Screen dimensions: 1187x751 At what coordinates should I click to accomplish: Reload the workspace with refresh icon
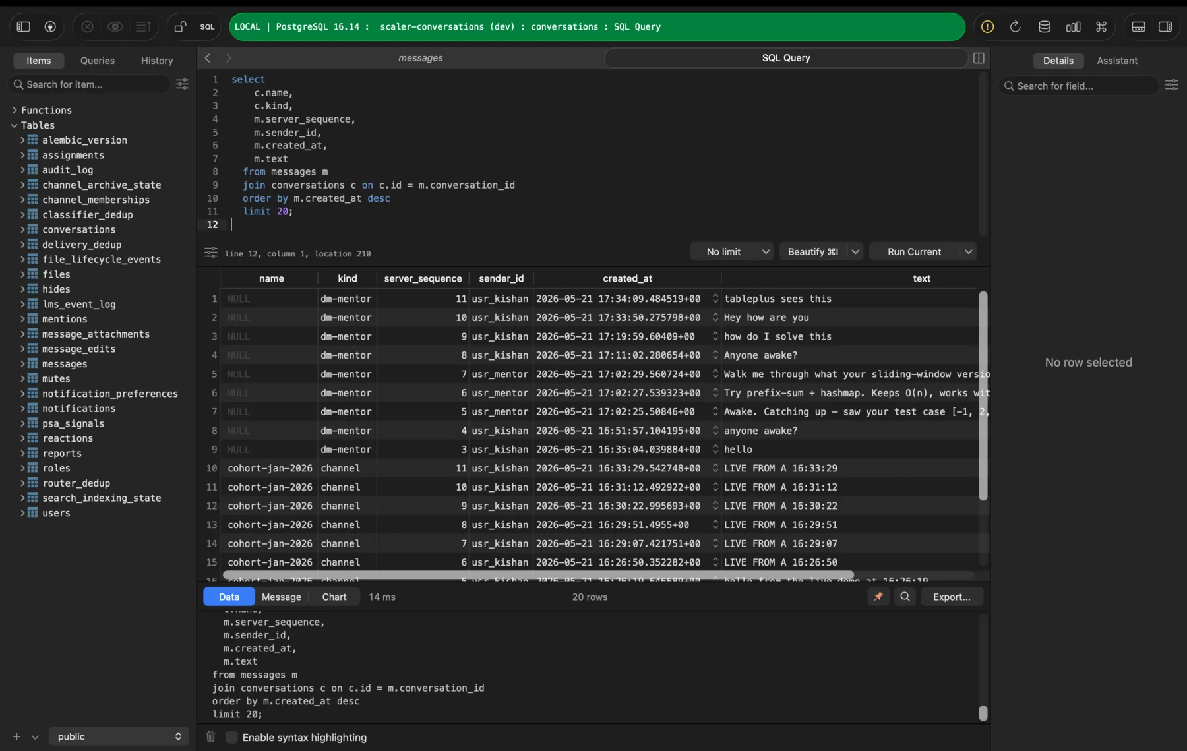(1016, 27)
